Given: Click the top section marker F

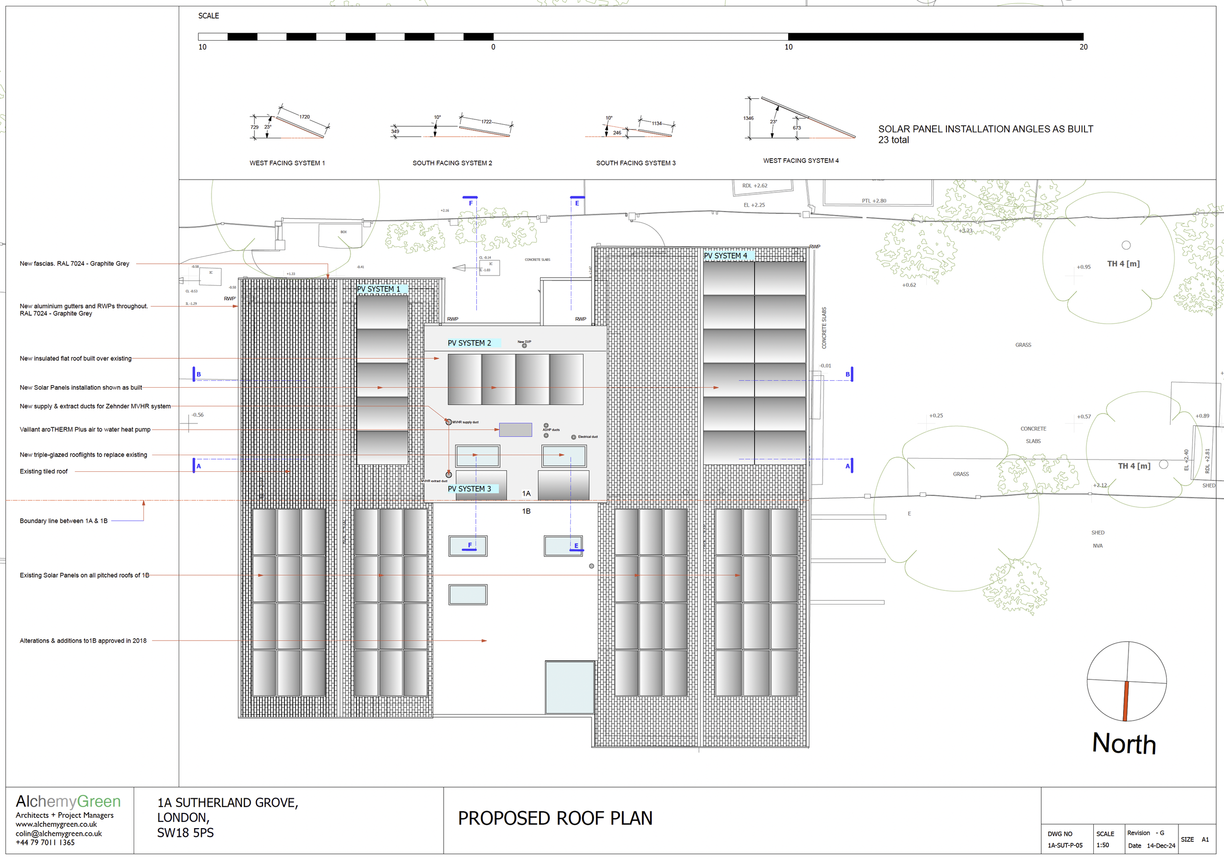Looking at the screenshot, I should coord(470,202).
